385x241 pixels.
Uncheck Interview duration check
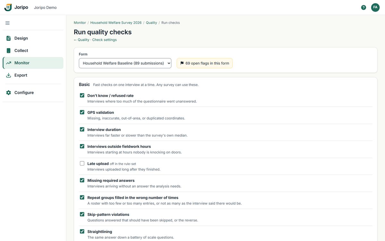[82, 129]
